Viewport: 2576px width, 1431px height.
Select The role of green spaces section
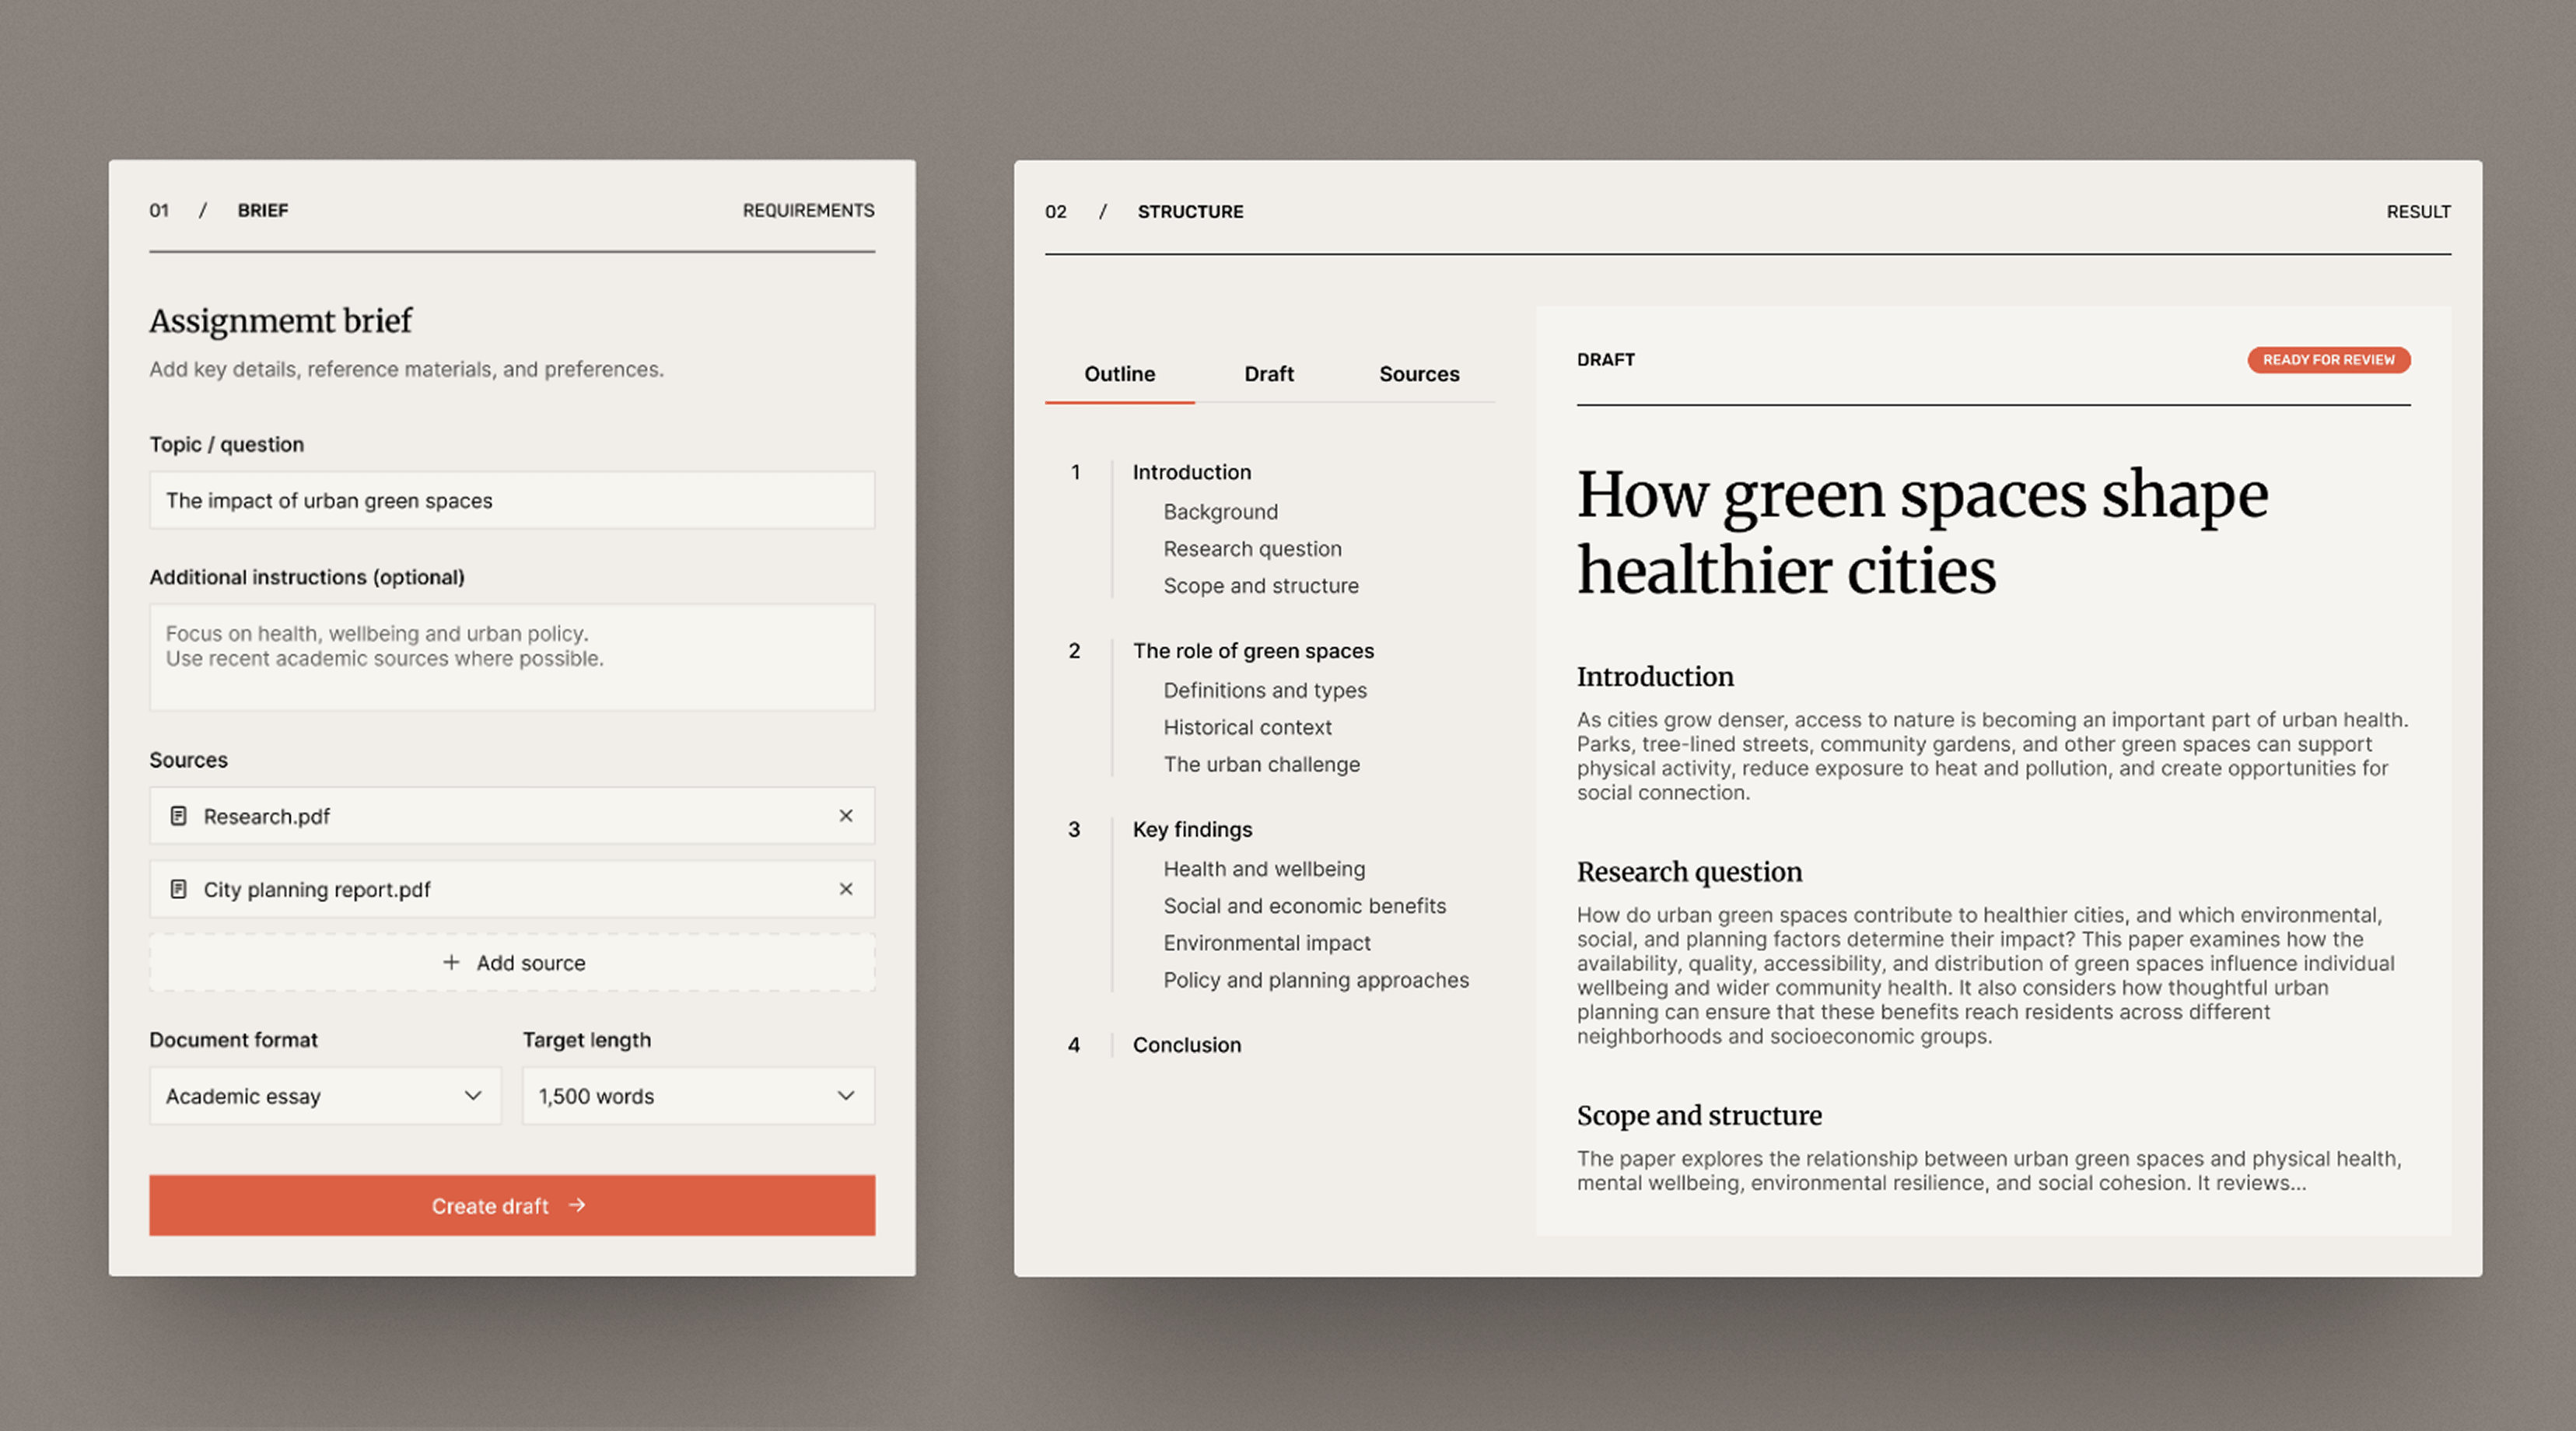tap(1253, 651)
